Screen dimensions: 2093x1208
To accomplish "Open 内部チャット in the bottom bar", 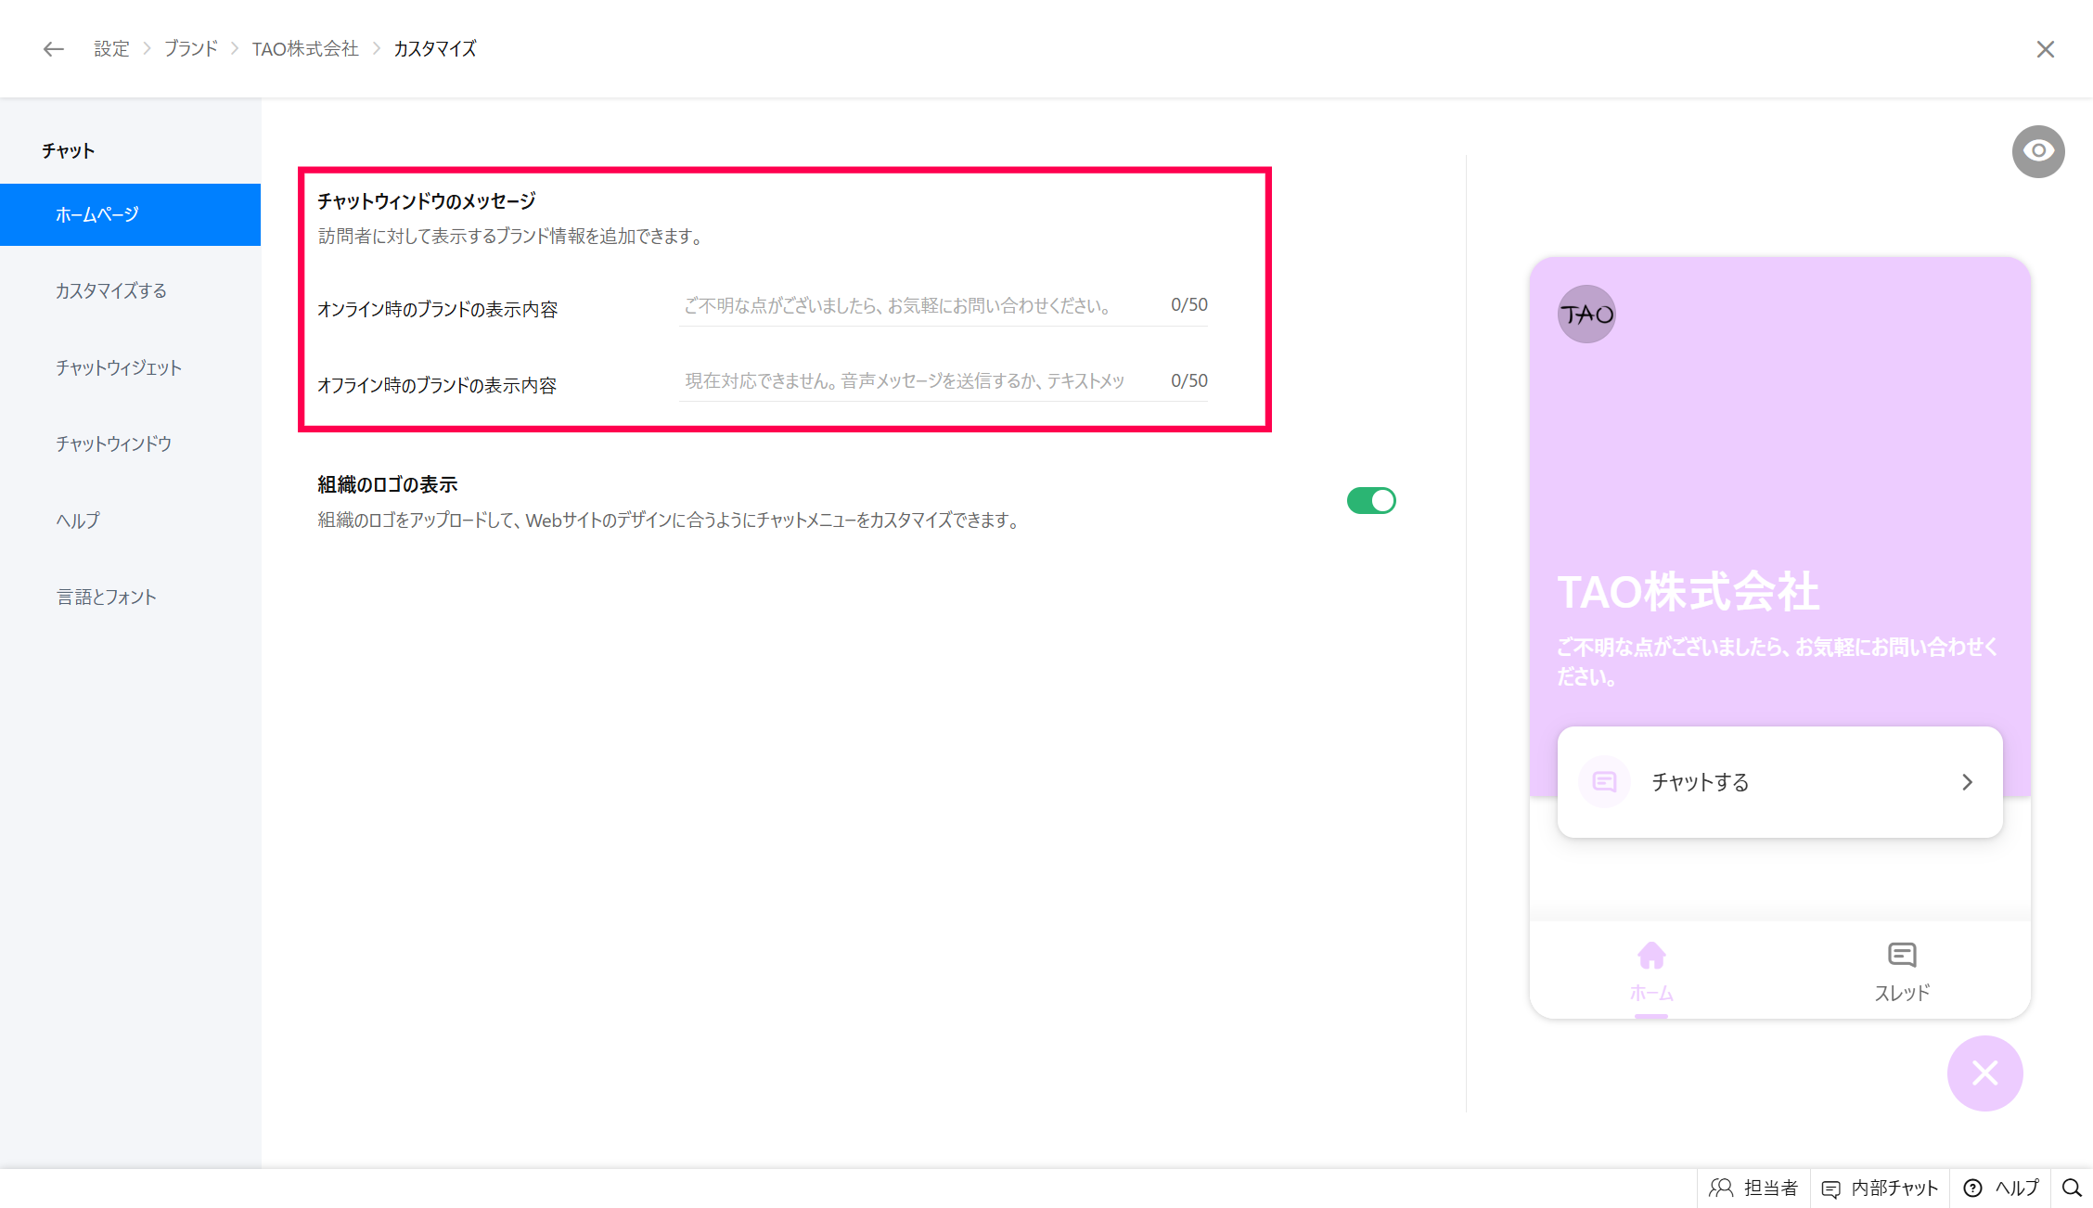I will 1880,1189.
